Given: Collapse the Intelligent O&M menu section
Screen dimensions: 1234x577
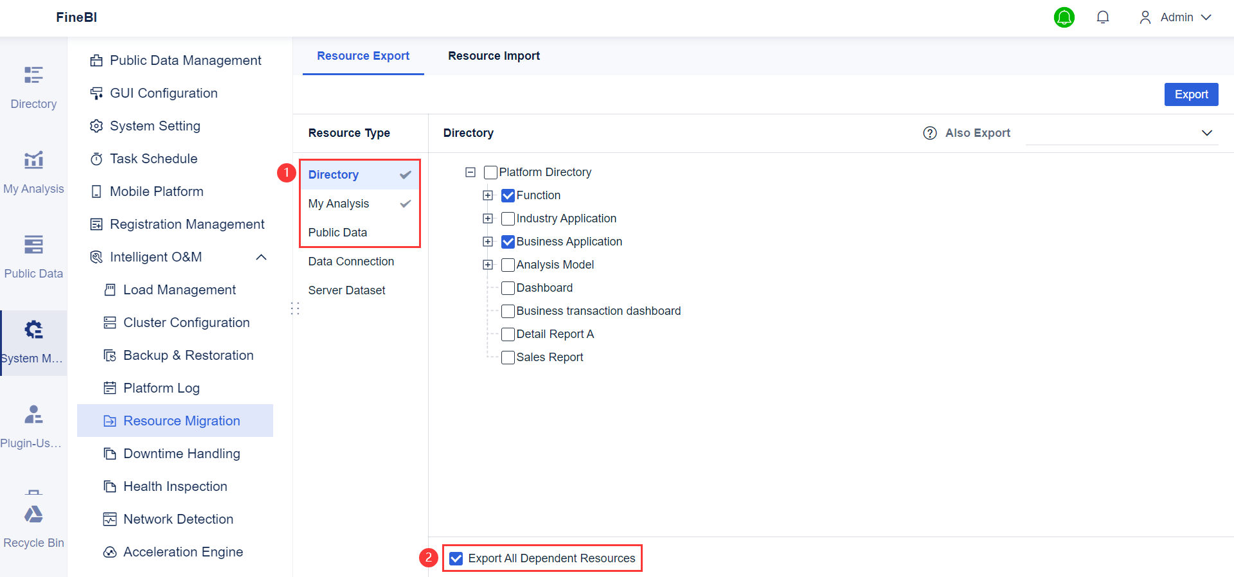Looking at the screenshot, I should coord(261,257).
